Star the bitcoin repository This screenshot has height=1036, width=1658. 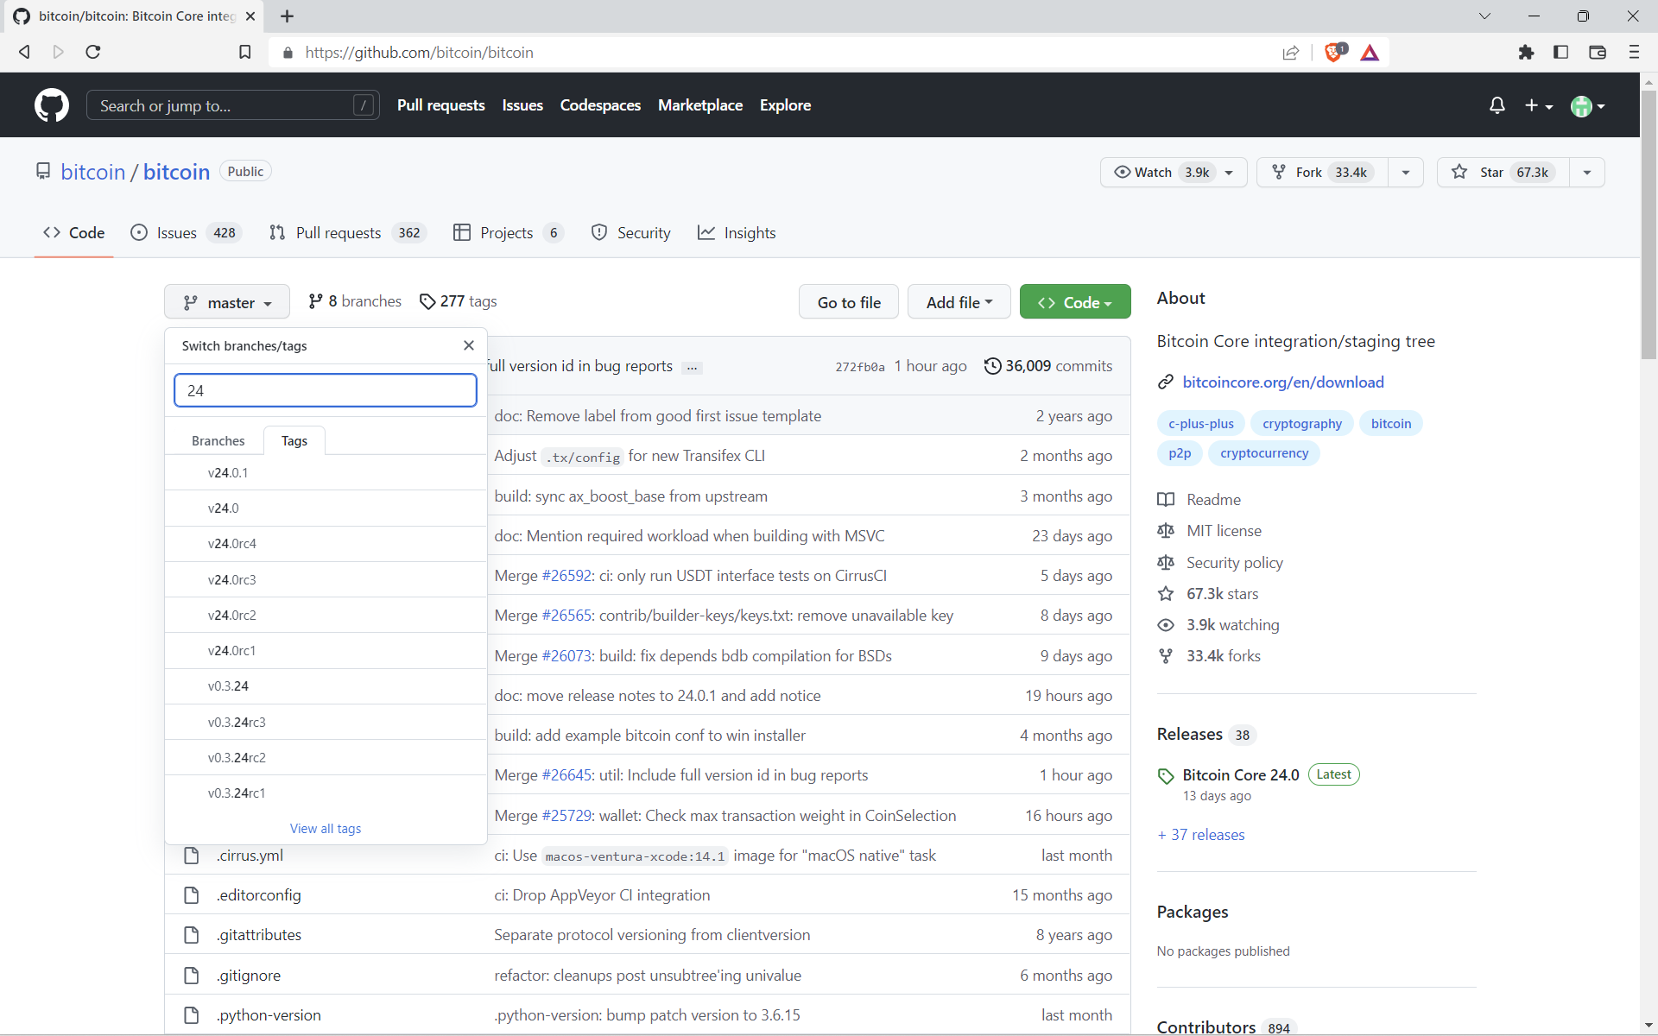[1503, 173]
